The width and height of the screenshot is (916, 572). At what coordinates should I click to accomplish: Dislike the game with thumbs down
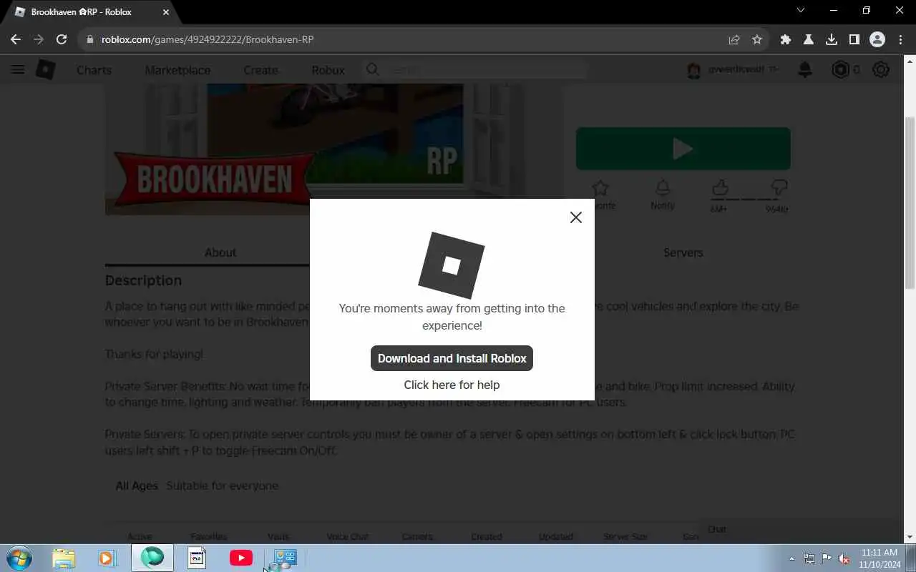pyautogui.click(x=779, y=188)
